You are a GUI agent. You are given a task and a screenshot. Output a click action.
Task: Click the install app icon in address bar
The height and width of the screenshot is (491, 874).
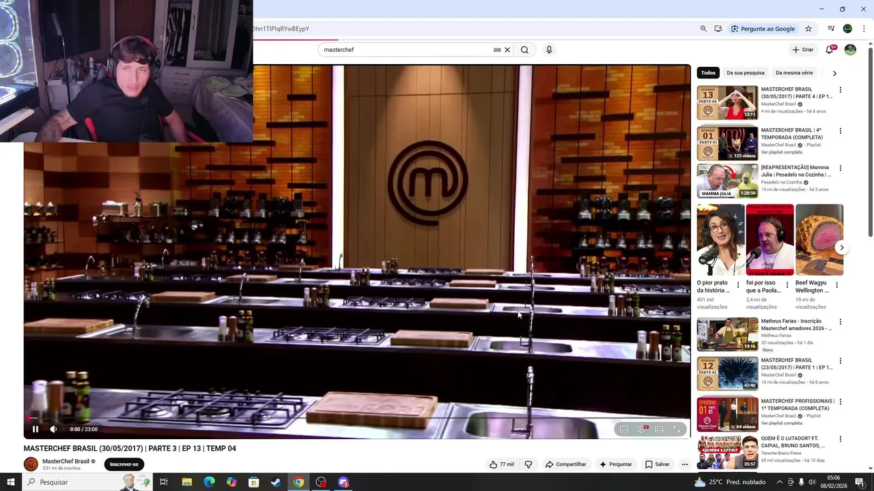tap(718, 29)
